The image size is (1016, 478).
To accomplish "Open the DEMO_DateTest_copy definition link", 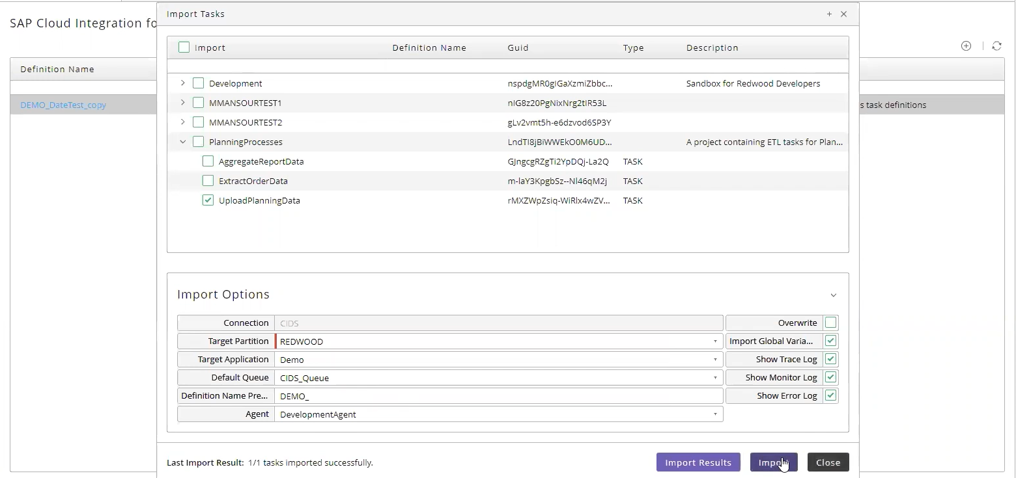I will (63, 105).
